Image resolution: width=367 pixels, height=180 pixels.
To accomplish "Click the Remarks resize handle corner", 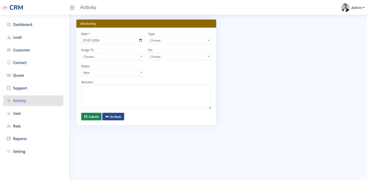I will point(209,107).
